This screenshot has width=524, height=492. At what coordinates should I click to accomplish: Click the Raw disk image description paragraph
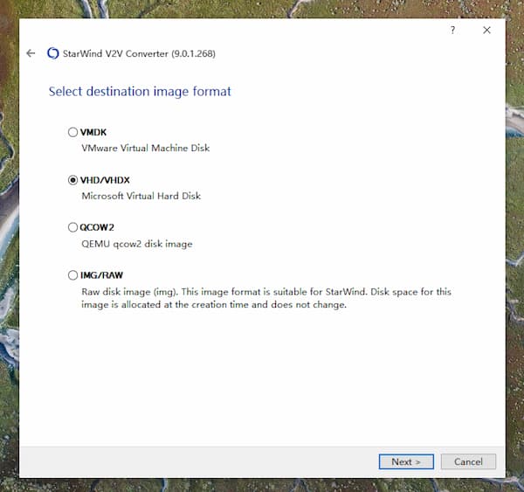point(266,298)
